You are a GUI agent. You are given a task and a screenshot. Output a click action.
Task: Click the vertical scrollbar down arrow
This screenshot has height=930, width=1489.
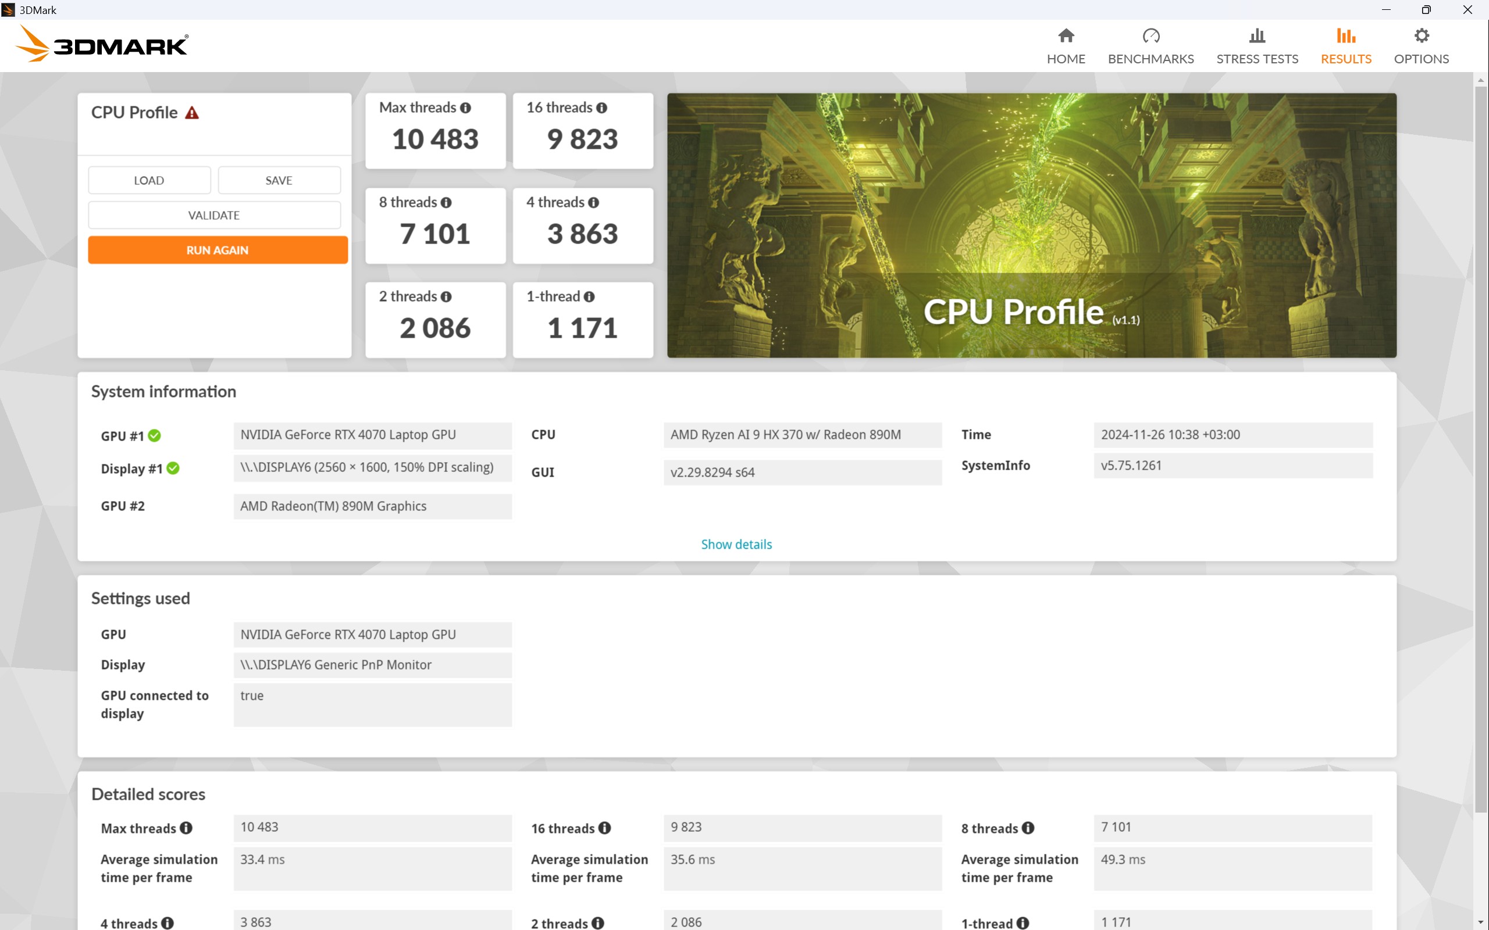point(1481,922)
